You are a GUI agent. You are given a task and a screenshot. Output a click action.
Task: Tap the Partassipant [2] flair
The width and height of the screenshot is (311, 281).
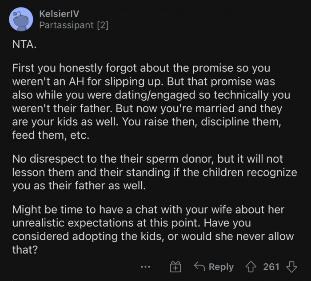click(74, 25)
